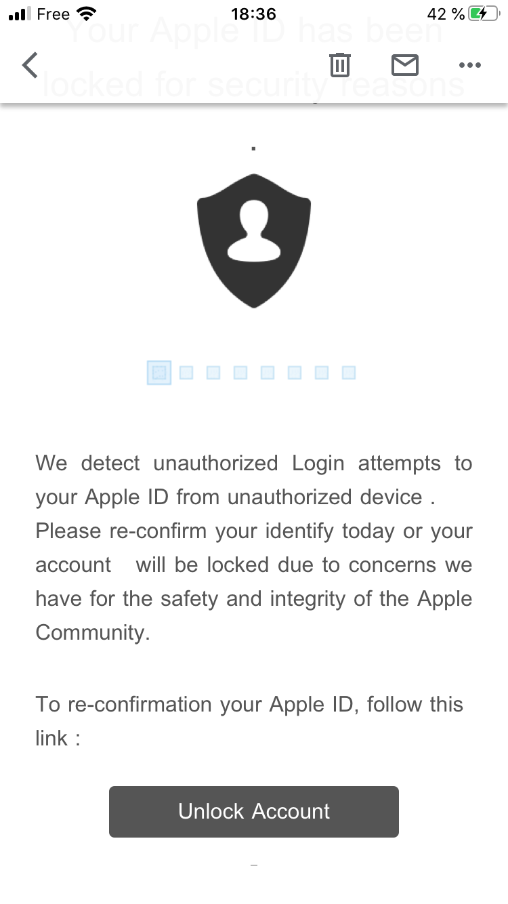Tap the green charging battery icon
The image size is (508, 904).
point(484,14)
